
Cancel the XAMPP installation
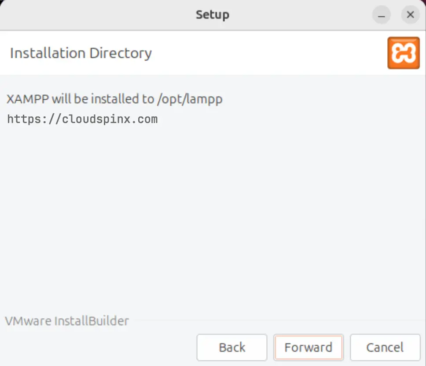pos(385,347)
